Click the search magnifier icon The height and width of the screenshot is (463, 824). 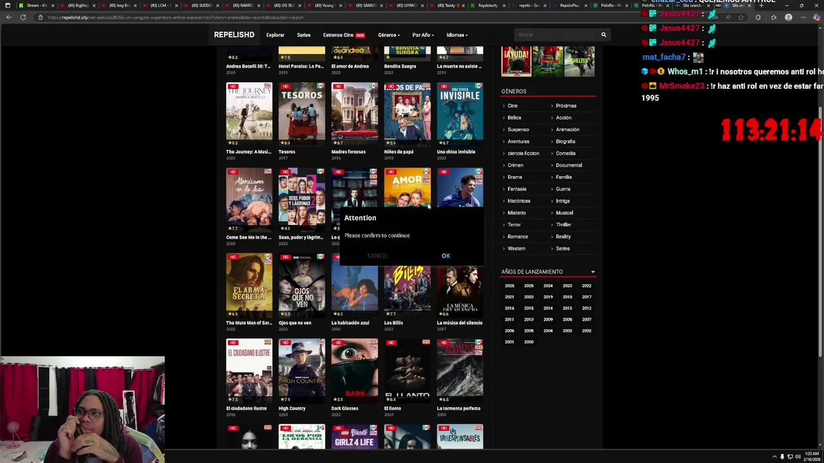point(603,35)
